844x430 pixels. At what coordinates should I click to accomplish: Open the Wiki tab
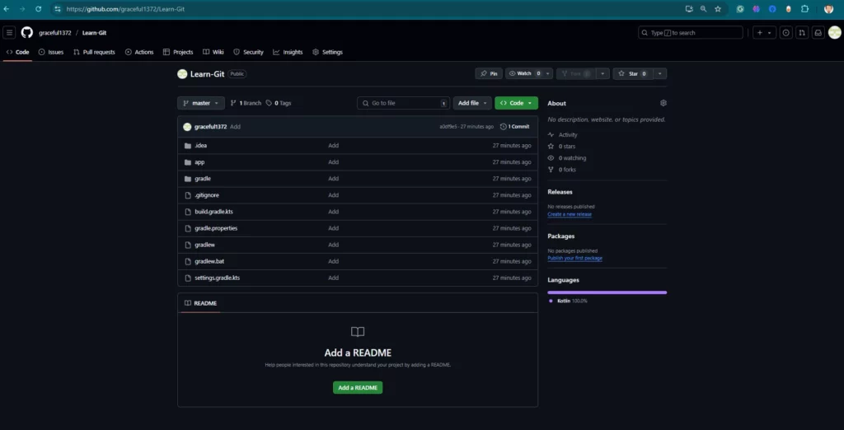click(213, 52)
